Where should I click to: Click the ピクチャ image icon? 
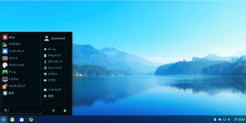coord(45,74)
